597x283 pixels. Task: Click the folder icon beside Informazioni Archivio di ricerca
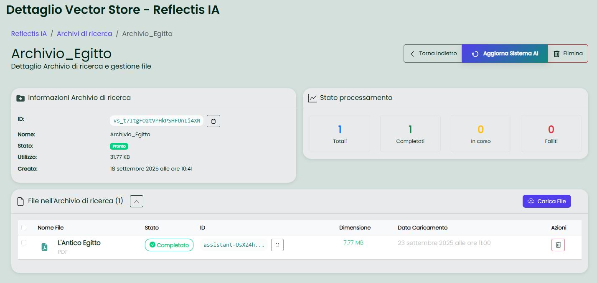[x=20, y=98]
